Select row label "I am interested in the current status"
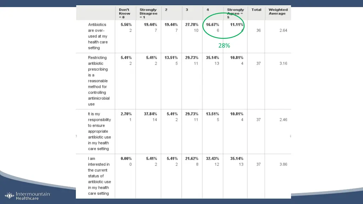363x204 pixels. [x=99, y=176]
